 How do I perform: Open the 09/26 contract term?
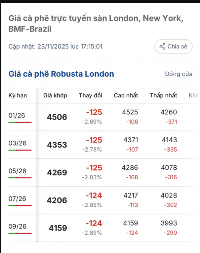coord(17,227)
